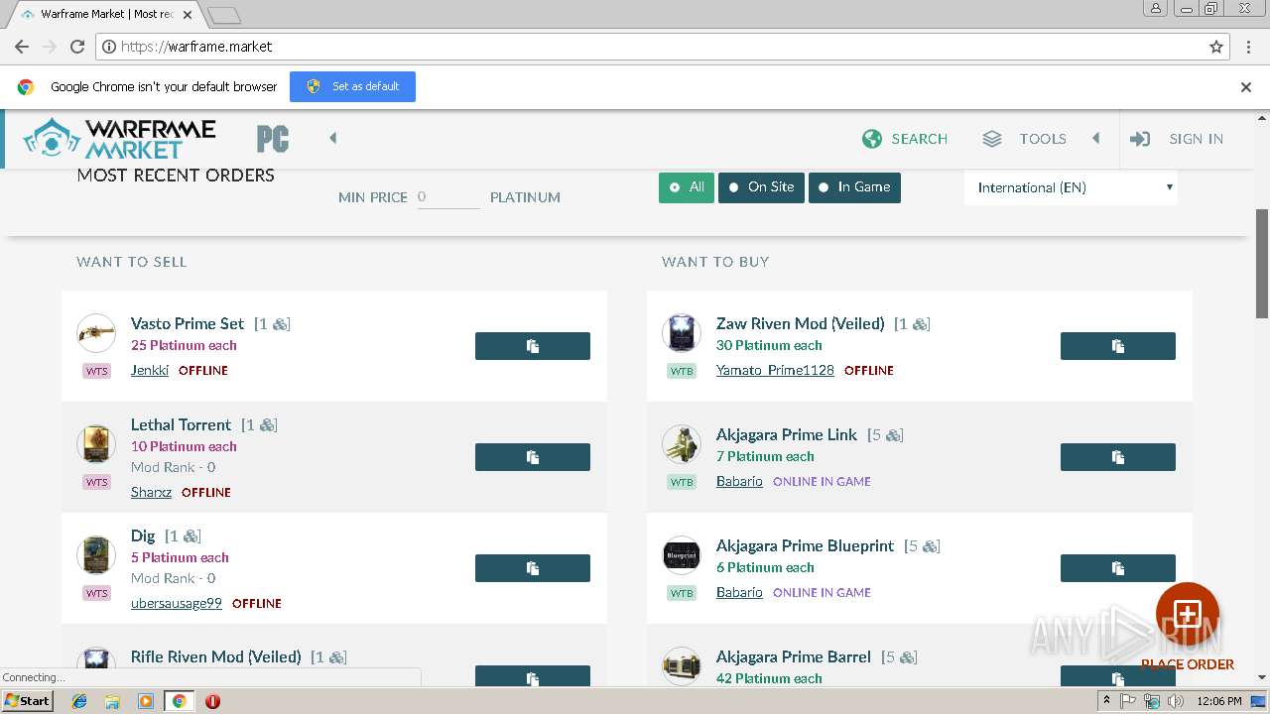Click Set as default button

pyautogui.click(x=352, y=86)
